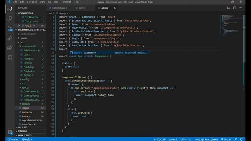Click the code minimap overview
This screenshot has width=251, height=141.
[x=231, y=25]
